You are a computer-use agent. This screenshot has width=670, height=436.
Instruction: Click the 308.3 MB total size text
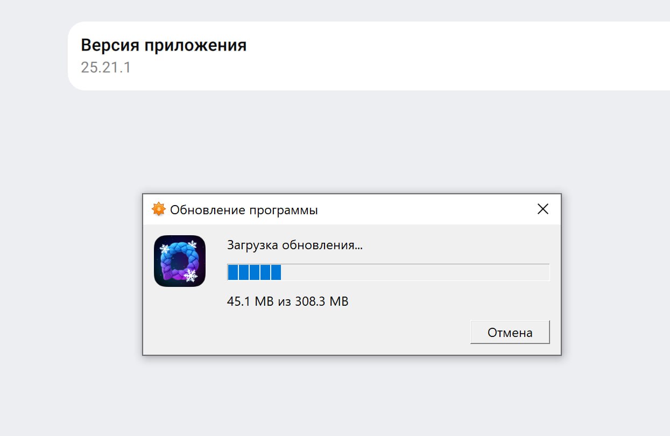click(321, 301)
